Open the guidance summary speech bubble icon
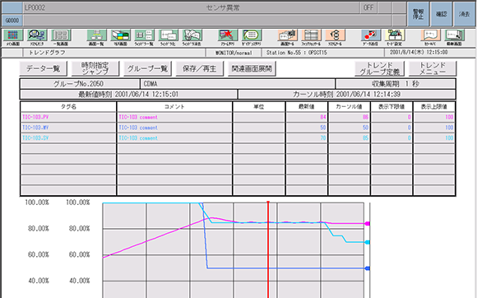Viewport: 477px width, 298px height. 252,35
